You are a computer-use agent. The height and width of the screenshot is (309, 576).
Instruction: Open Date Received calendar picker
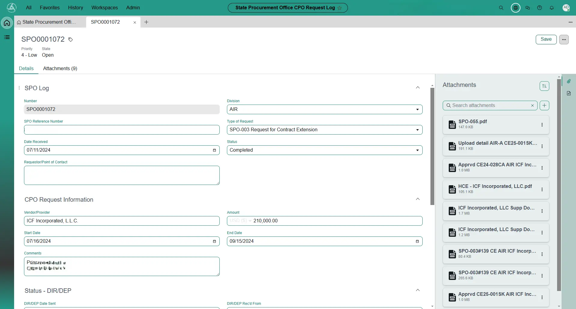[214, 150]
